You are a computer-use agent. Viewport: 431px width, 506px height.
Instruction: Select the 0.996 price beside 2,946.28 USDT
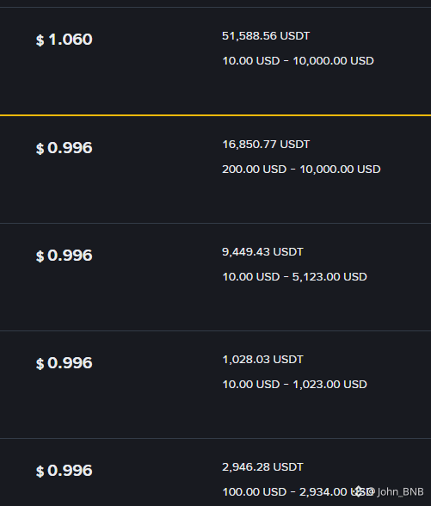pyautogui.click(x=70, y=471)
